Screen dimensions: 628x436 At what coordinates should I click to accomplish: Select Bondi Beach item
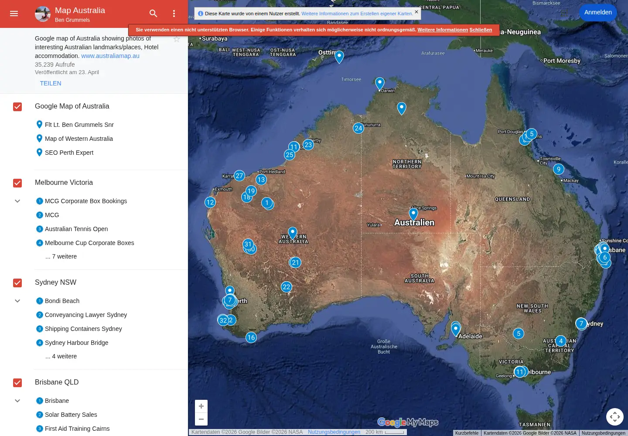(x=62, y=301)
